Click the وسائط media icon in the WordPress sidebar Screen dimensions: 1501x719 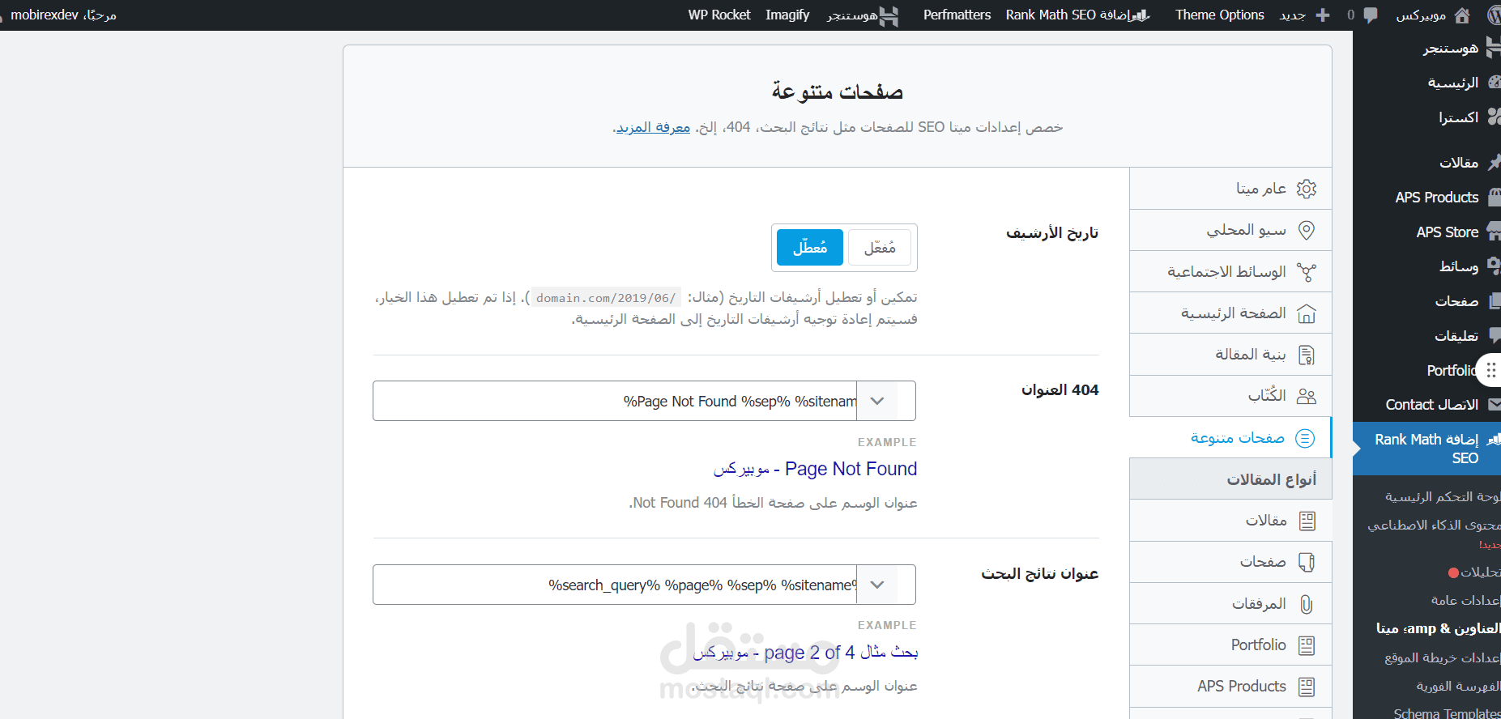click(1494, 266)
